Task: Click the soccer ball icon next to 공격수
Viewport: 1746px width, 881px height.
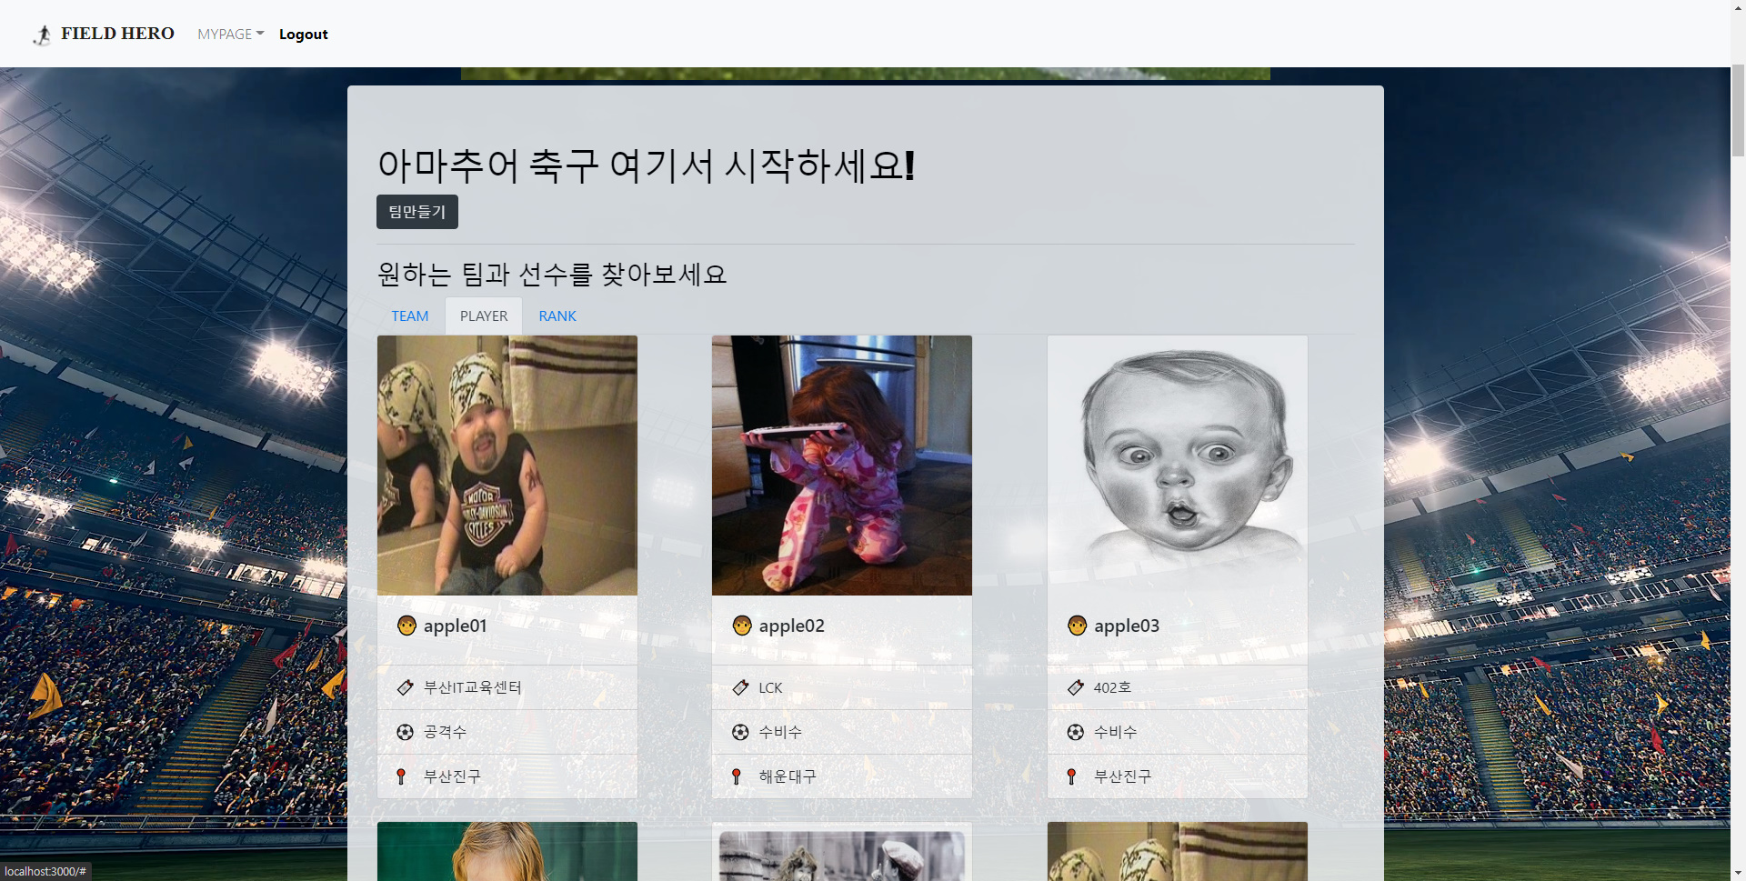Action: pyautogui.click(x=405, y=732)
